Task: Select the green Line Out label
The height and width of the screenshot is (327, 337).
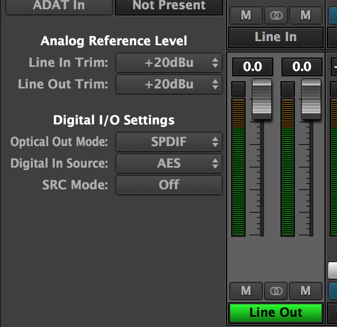Action: coord(276,313)
